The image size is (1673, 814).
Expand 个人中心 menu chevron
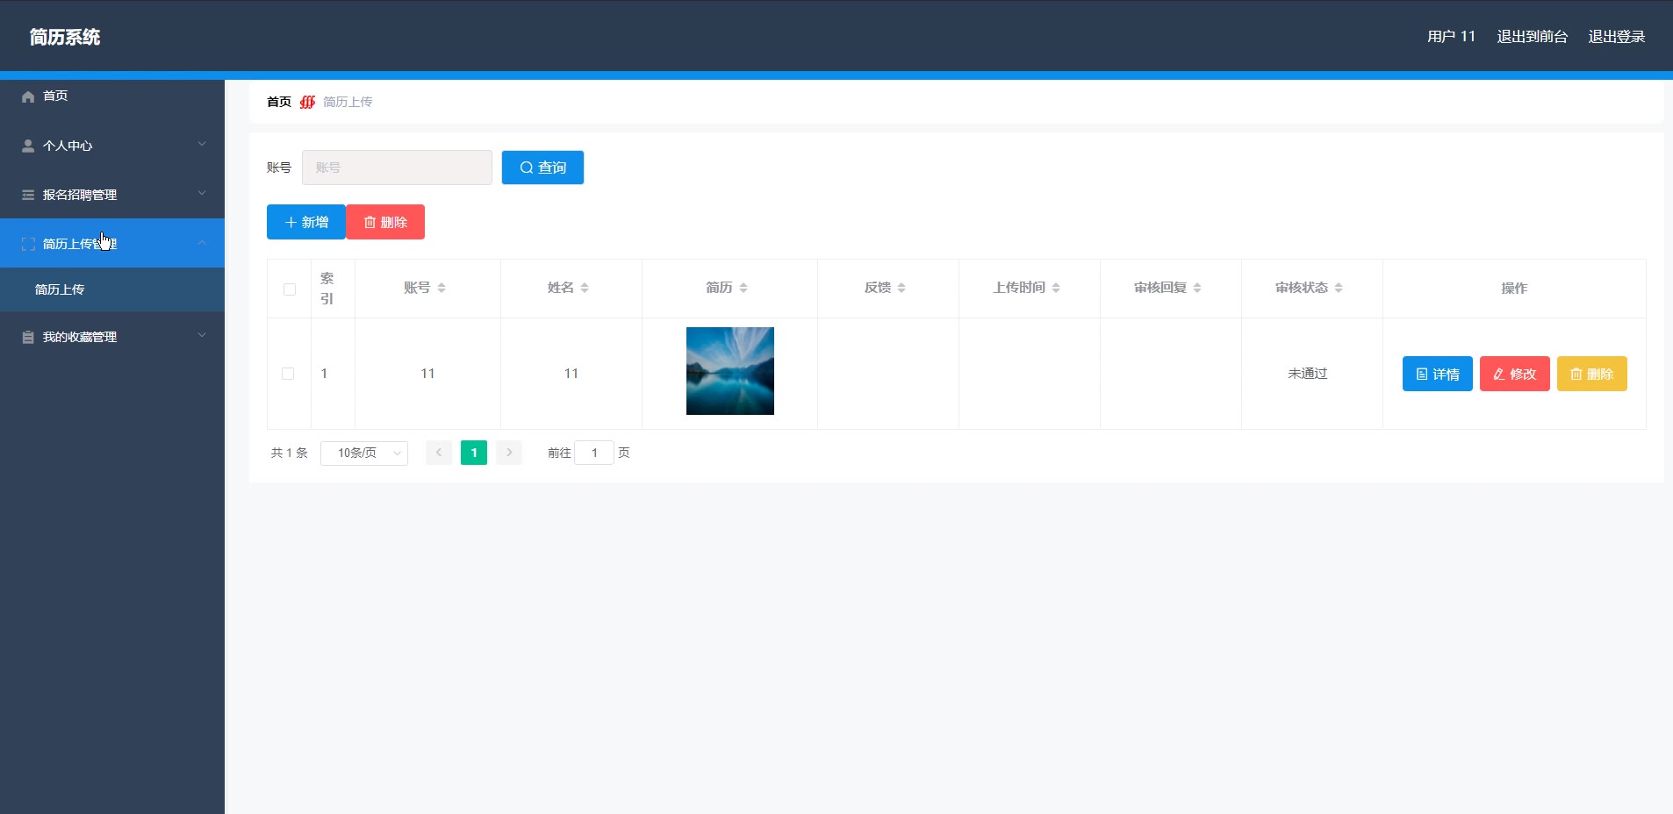[x=202, y=144]
